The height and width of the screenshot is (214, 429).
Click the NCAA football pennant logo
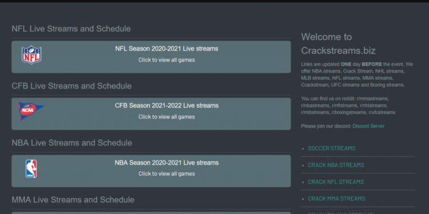tap(31, 111)
